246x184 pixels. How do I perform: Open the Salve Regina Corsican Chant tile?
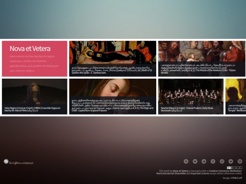pyautogui.click(x=35, y=96)
